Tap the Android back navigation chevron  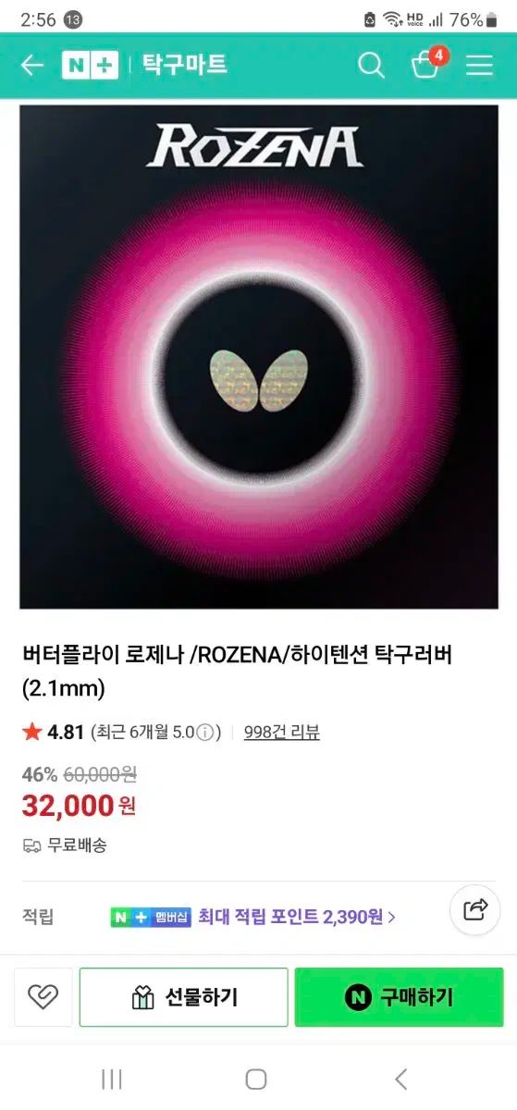[400, 1079]
